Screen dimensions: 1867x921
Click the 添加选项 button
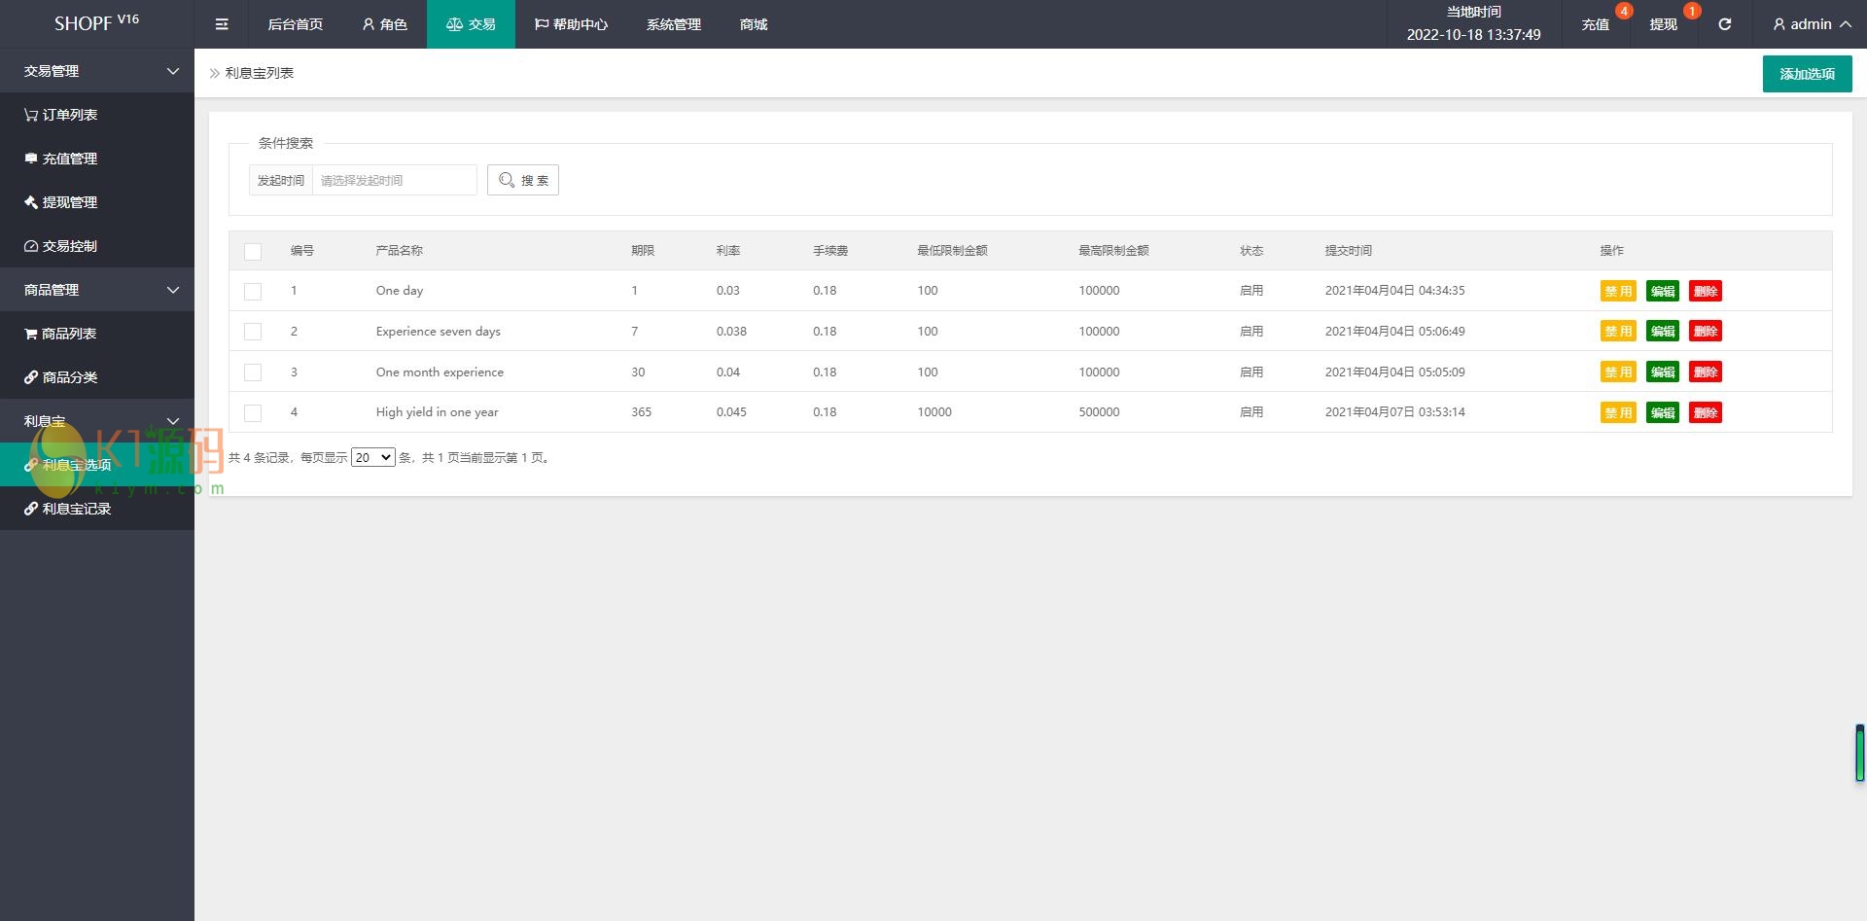point(1807,74)
